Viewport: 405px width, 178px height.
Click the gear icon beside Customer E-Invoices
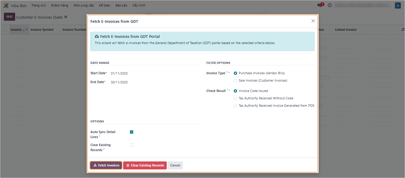click(66, 17)
